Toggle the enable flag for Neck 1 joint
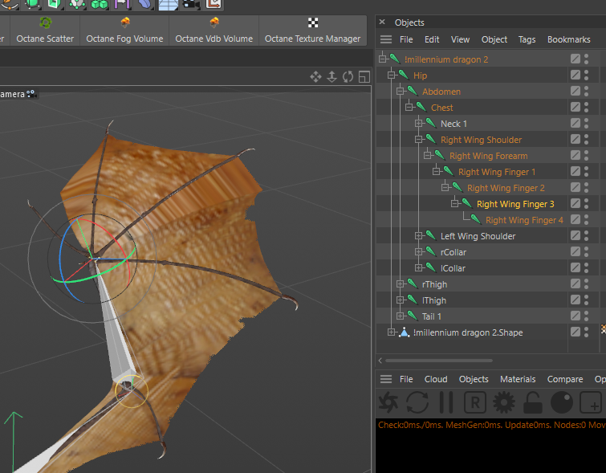The height and width of the screenshot is (473, 606). pos(575,124)
